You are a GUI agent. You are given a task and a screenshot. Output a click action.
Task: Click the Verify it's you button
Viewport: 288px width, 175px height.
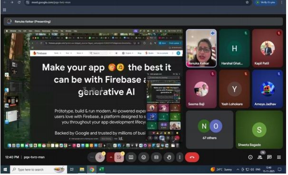point(266,2)
